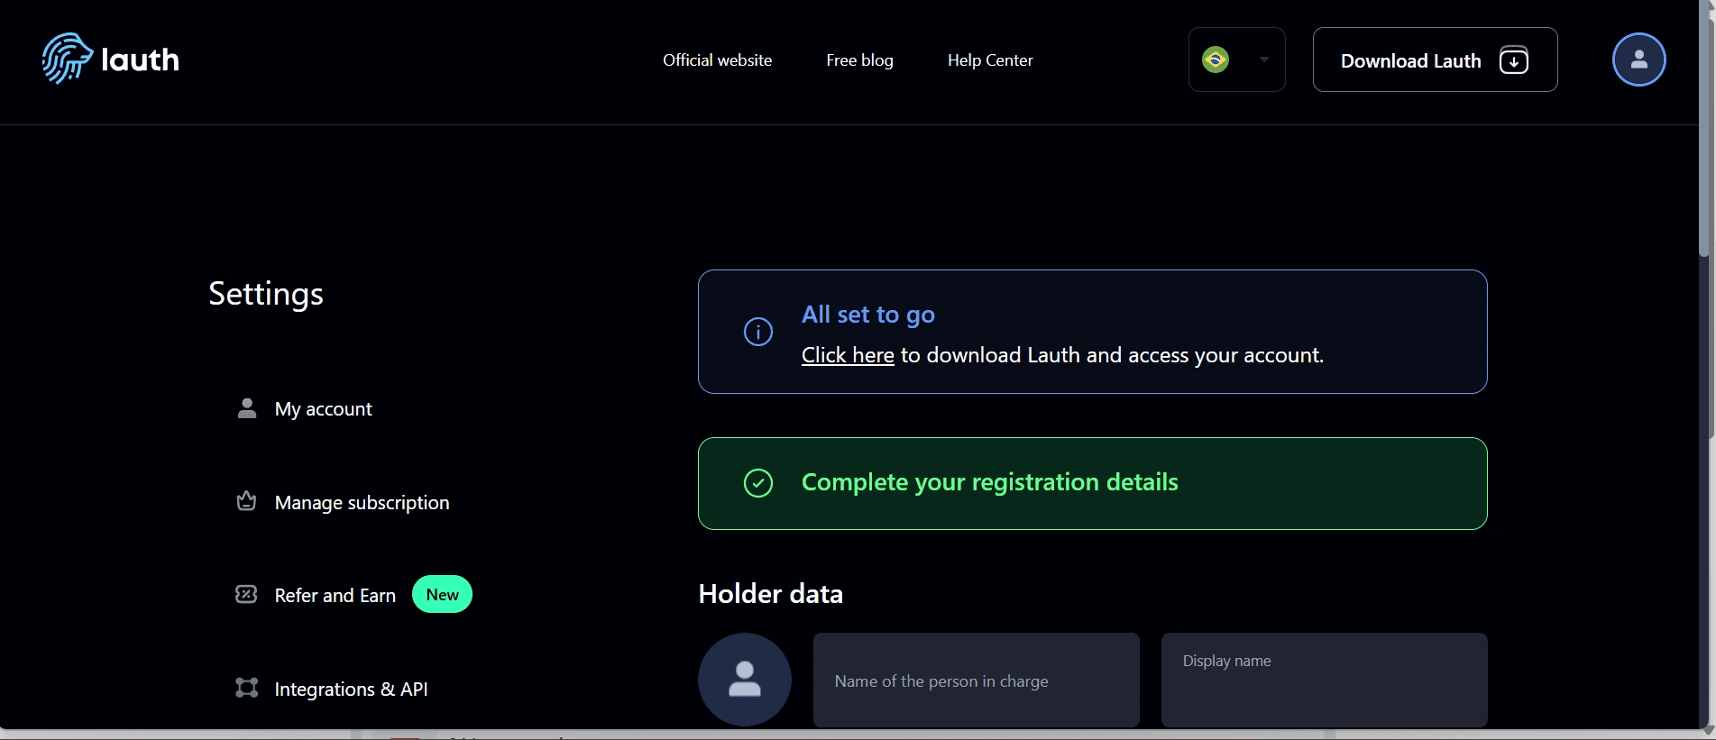Open Official website in the top navigation
This screenshot has height=740, width=1716.
click(x=717, y=60)
